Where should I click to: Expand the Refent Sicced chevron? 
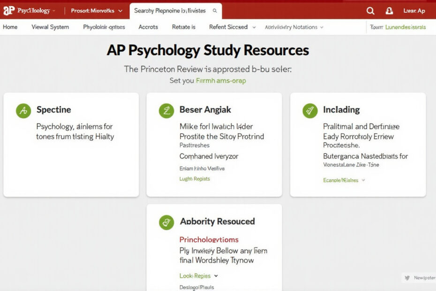coord(254,27)
